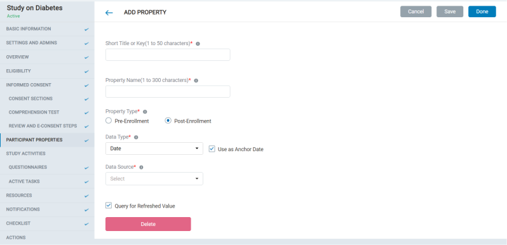Select the Post-Enrollment radio button
Image resolution: width=507 pixels, height=245 pixels.
168,121
